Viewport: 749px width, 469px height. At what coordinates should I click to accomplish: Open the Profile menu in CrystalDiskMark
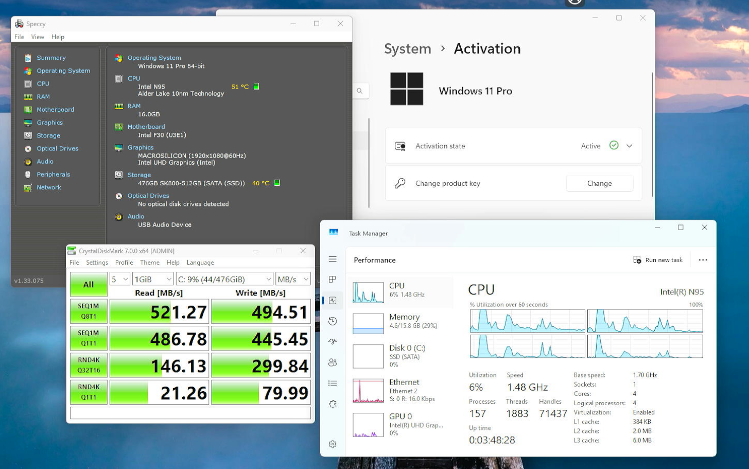[124, 263]
